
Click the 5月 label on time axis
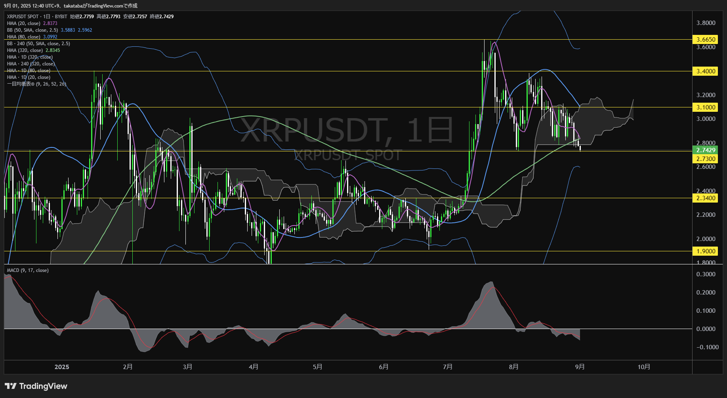click(317, 367)
